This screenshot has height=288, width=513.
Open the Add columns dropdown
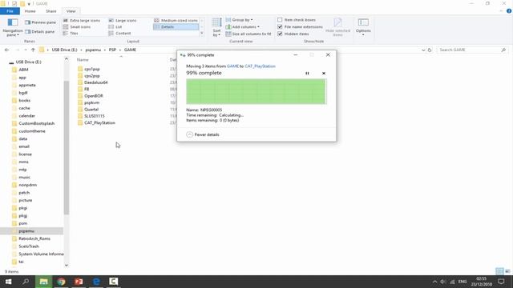(242, 26)
